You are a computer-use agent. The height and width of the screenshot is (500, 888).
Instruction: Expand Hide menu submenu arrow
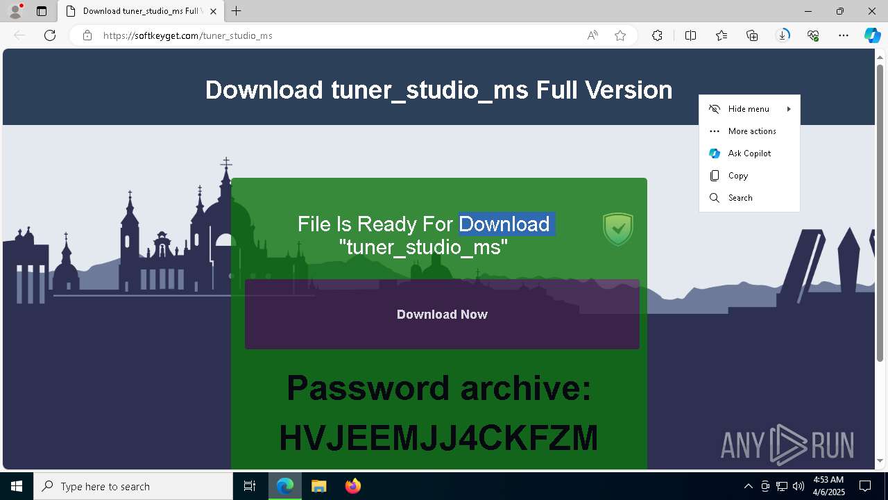[x=789, y=109]
